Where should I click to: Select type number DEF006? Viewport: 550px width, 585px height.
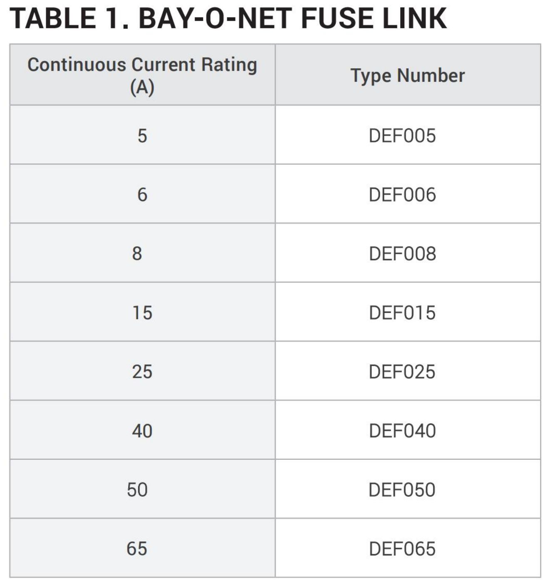pyautogui.click(x=402, y=195)
